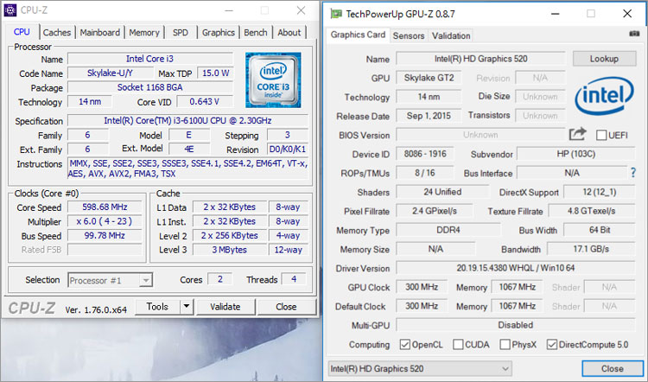This screenshot has height=382, width=648.
Task: Toggle the UEFI checkbox
Action: pos(601,135)
